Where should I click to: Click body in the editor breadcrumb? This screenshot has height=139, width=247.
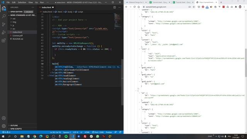[70, 12]
